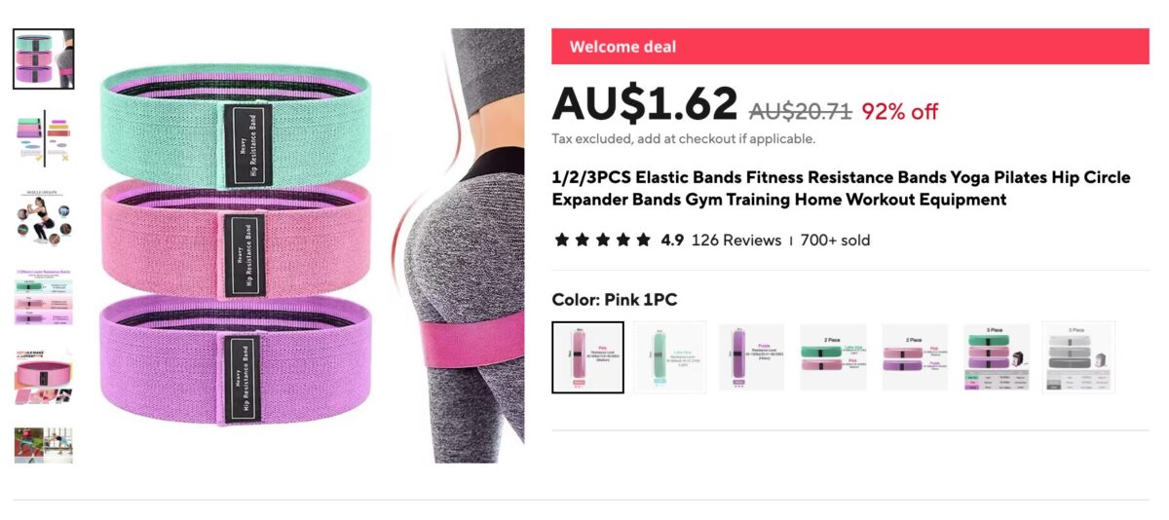The image size is (1169, 520).
Task: Choose the Purple single band variant
Action: pos(751,357)
